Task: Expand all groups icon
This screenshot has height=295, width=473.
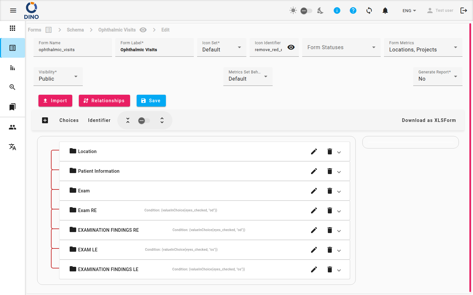Action: 162,120
